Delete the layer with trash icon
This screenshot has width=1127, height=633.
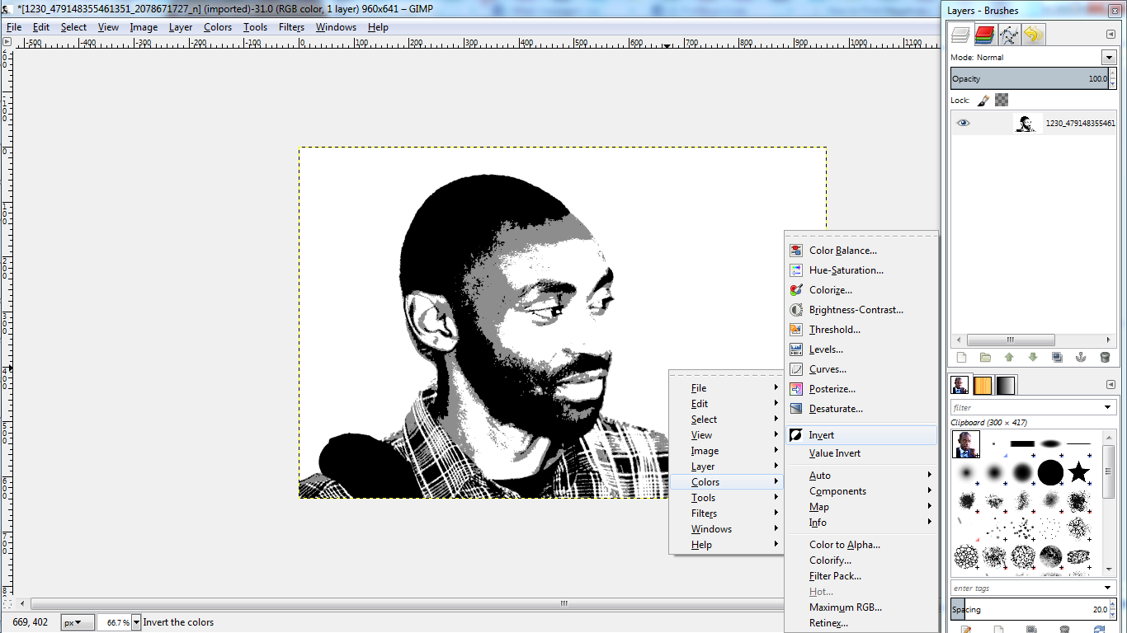[1105, 358]
